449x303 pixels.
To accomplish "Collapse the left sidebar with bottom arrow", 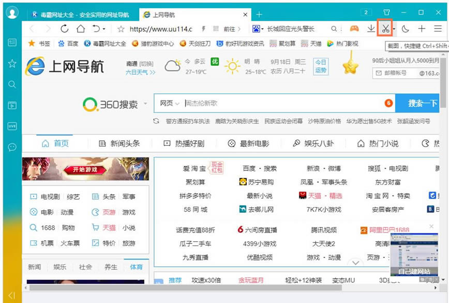I will pyautogui.click(x=11, y=295).
